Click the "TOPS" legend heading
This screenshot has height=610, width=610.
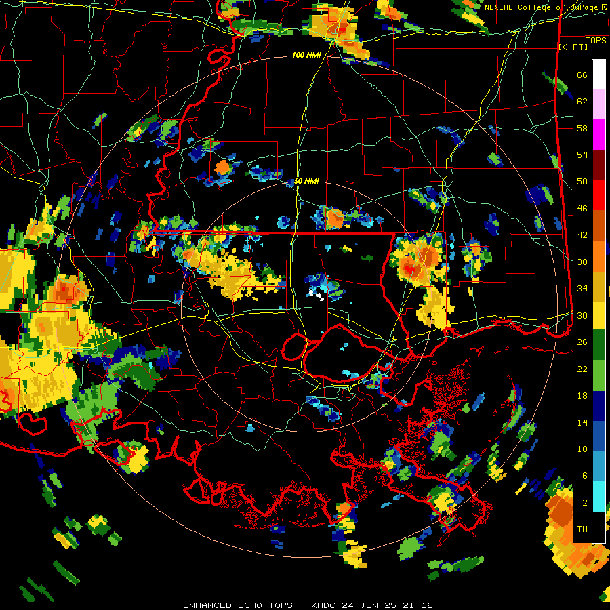[596, 41]
